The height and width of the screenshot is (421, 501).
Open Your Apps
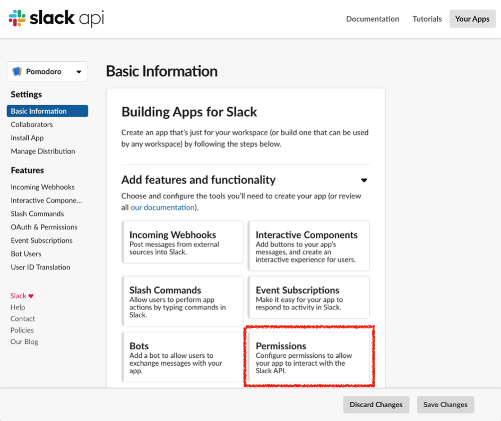(x=472, y=19)
